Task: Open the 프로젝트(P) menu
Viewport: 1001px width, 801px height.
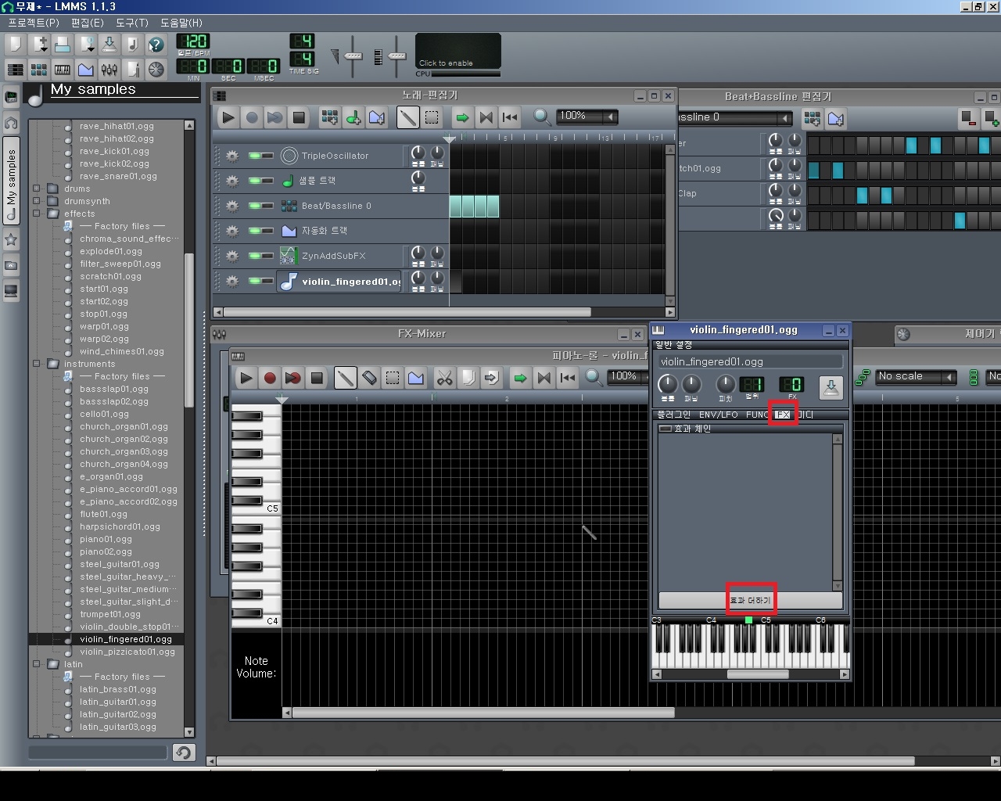Action: (x=33, y=23)
